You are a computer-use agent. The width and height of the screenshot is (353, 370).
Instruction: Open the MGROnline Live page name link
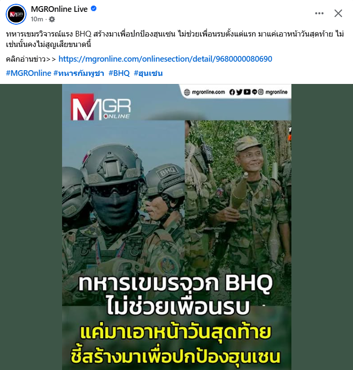(x=59, y=9)
